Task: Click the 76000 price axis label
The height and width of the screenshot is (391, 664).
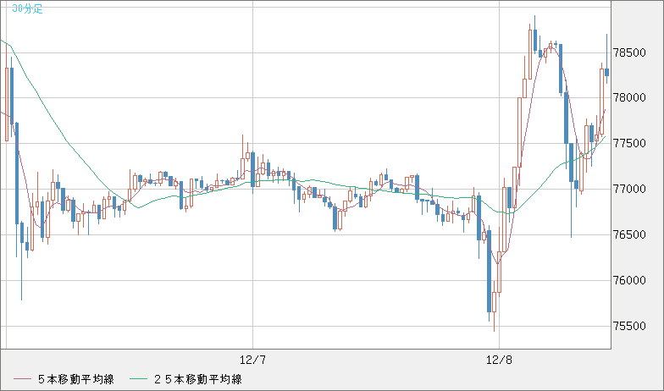Action: [630, 281]
